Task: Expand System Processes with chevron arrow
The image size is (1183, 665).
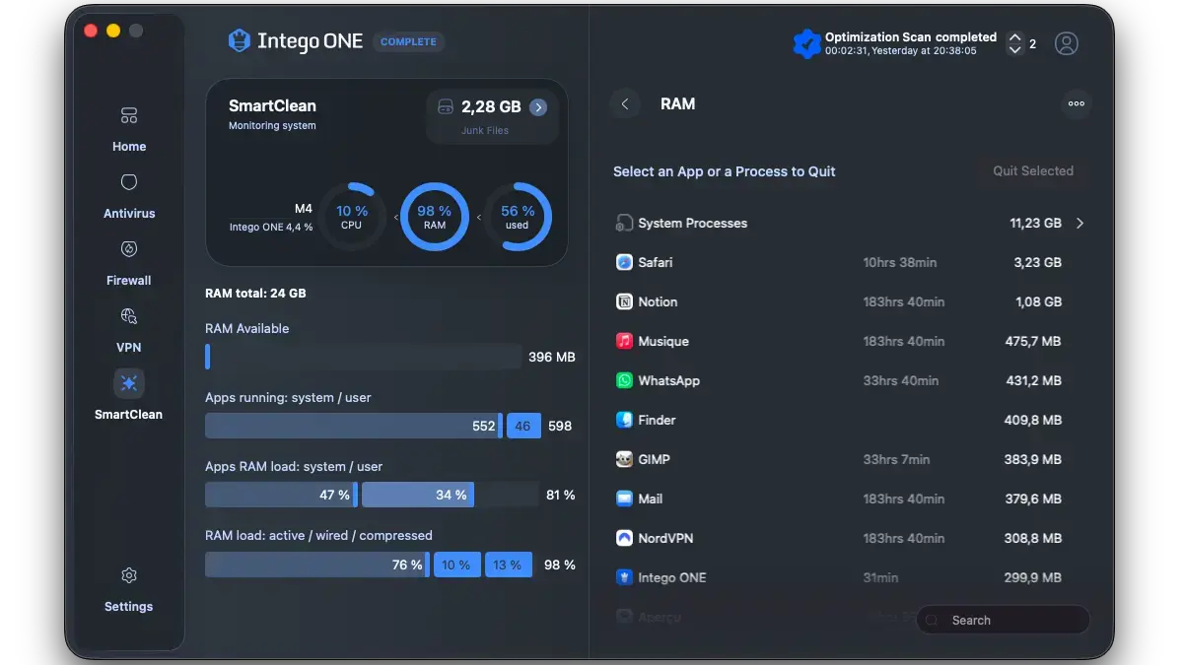Action: pos(1079,224)
